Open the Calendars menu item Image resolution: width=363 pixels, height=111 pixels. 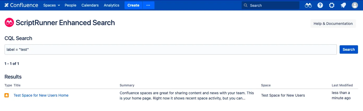coord(90,5)
